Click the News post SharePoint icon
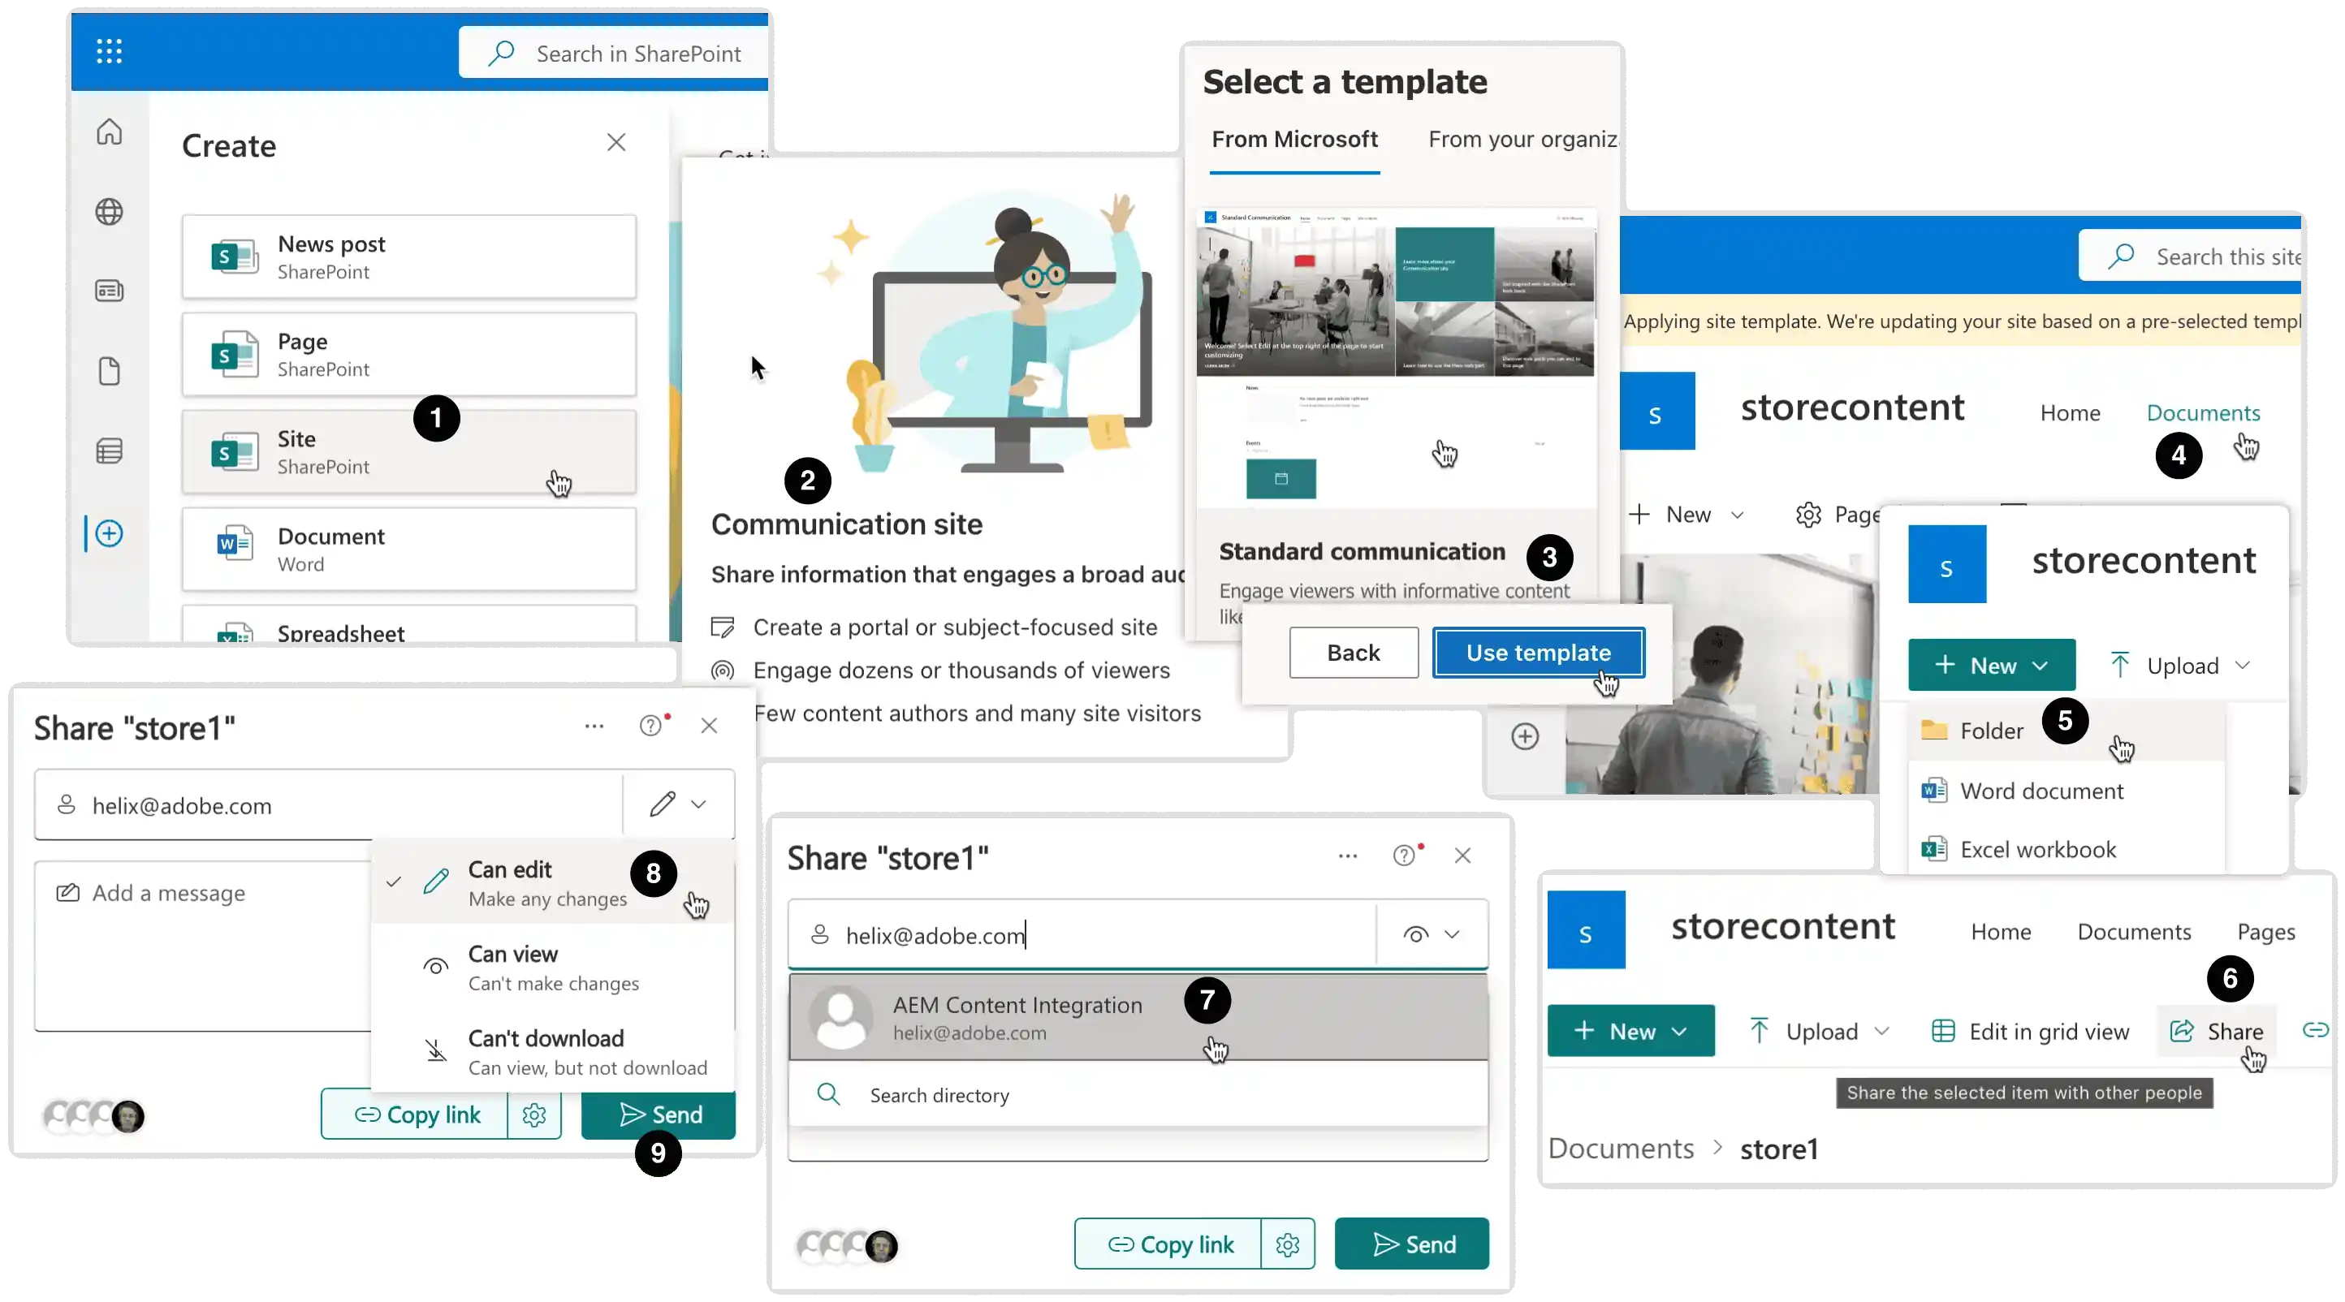This screenshot has width=2345, height=1302. tap(232, 255)
